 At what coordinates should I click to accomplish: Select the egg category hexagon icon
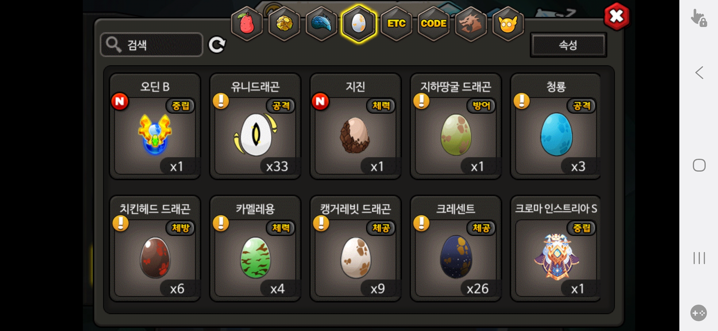[359, 24]
